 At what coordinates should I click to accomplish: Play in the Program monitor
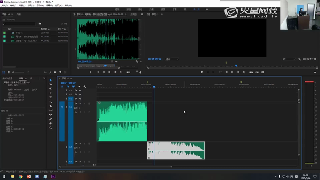point(232,72)
